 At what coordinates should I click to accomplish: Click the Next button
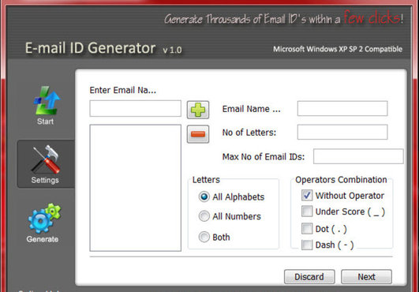(366, 277)
